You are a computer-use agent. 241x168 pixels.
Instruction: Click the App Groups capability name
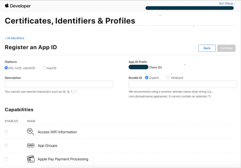(47, 145)
